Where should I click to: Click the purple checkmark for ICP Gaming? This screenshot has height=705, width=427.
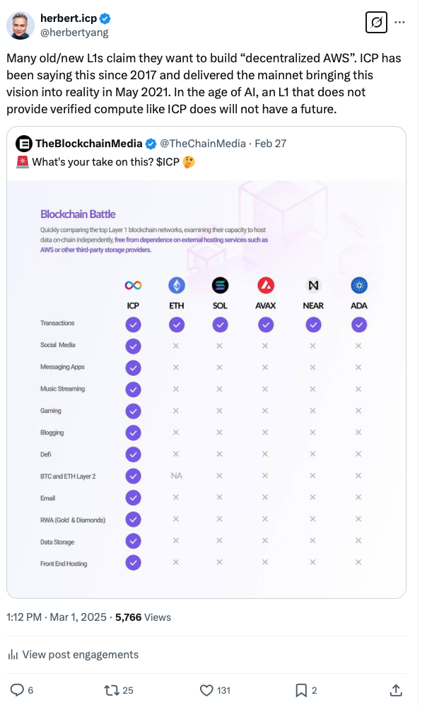(x=133, y=411)
